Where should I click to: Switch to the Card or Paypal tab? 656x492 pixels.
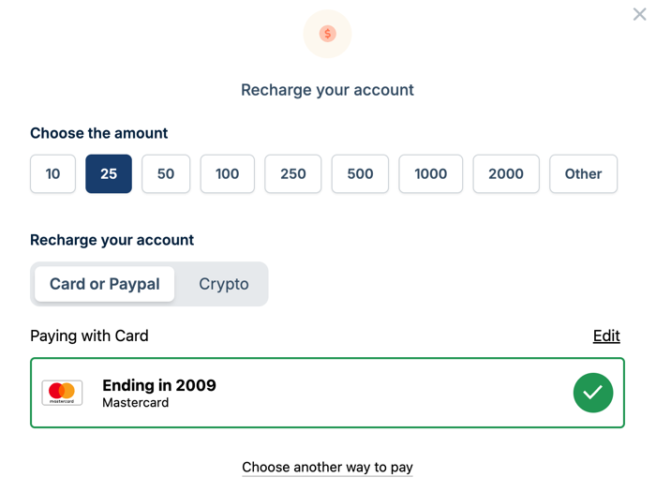(x=105, y=284)
